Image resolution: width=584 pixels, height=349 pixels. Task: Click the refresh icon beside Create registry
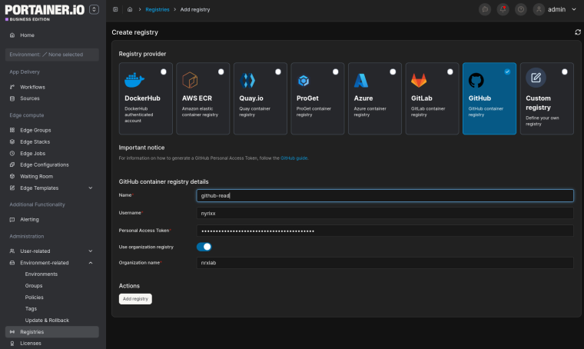click(578, 32)
